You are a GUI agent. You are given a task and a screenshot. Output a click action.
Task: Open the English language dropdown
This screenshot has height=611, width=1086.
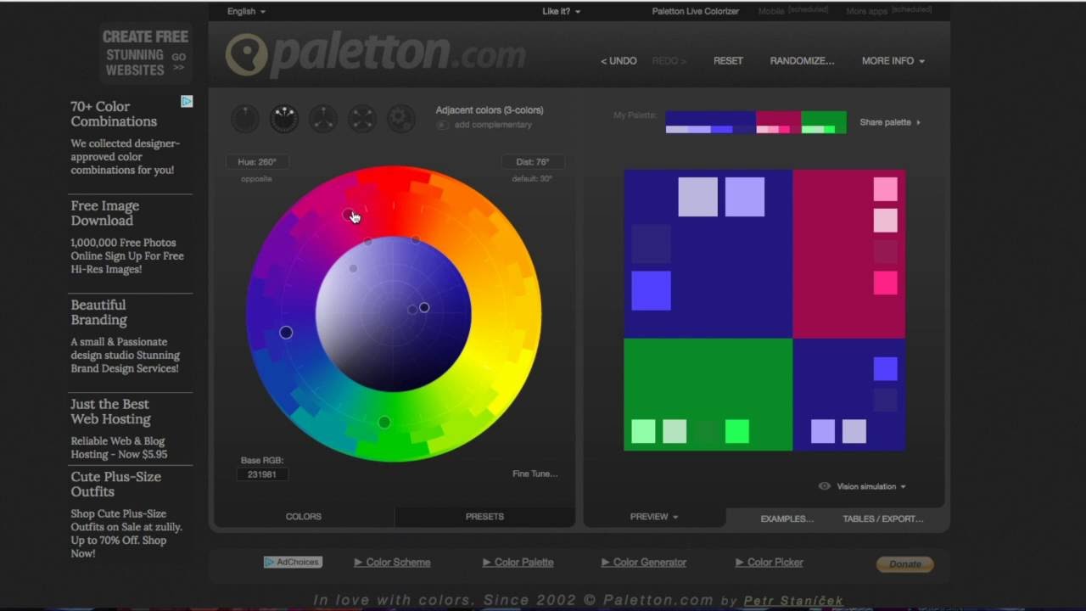click(246, 11)
